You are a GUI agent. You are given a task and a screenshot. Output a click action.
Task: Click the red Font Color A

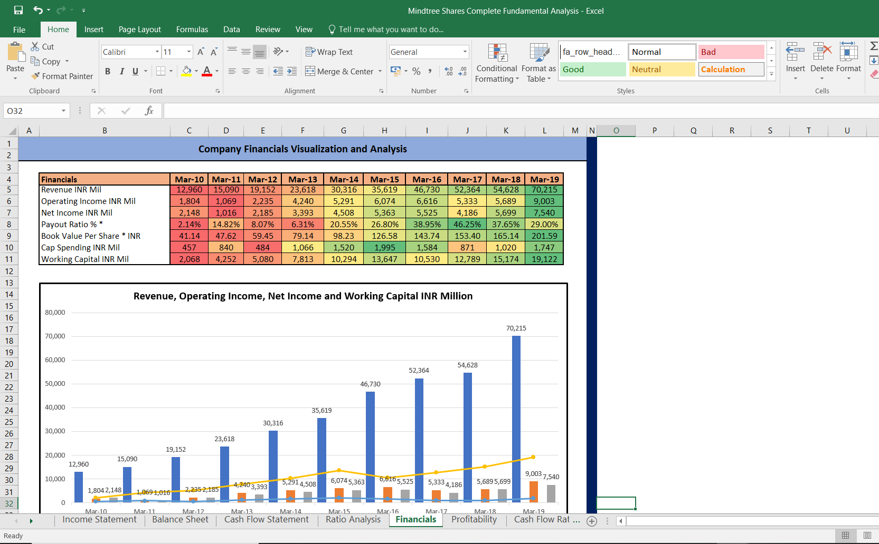207,71
